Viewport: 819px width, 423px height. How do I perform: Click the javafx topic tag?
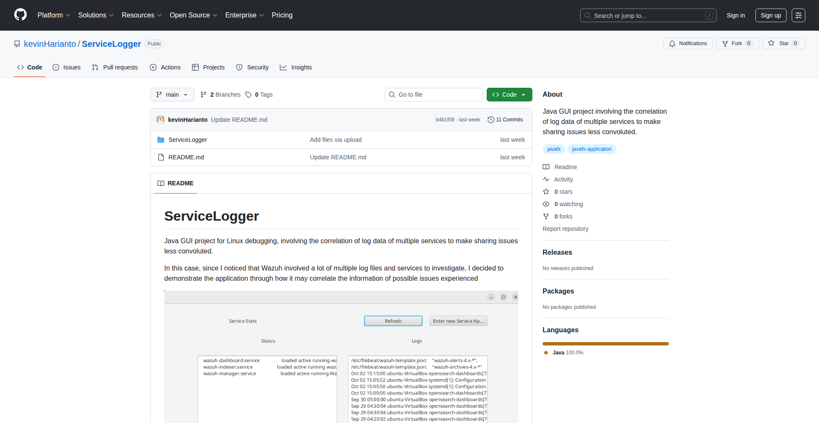pos(554,149)
